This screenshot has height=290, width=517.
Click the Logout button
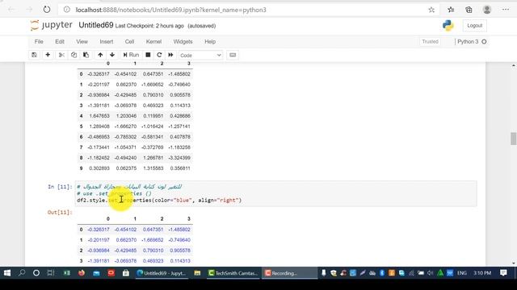pos(474,26)
